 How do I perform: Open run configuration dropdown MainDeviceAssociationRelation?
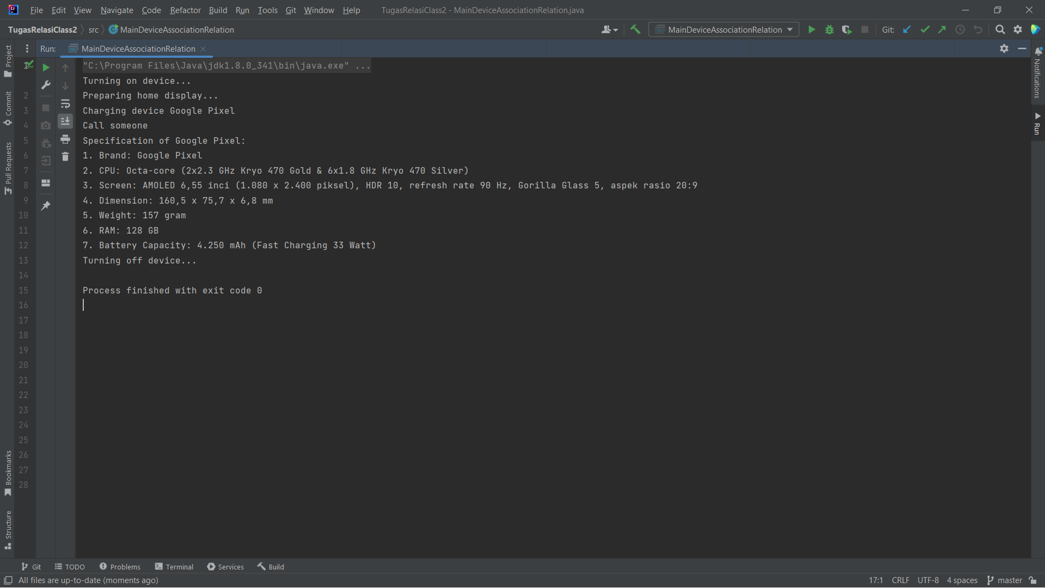[x=724, y=29]
